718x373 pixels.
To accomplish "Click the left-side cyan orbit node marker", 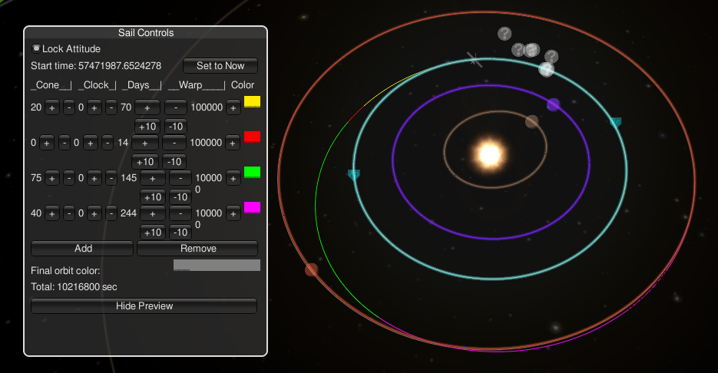I will pos(353,175).
